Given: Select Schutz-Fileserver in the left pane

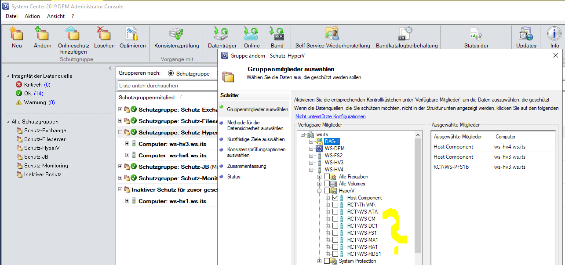Looking at the screenshot, I should pyautogui.click(x=41, y=139).
